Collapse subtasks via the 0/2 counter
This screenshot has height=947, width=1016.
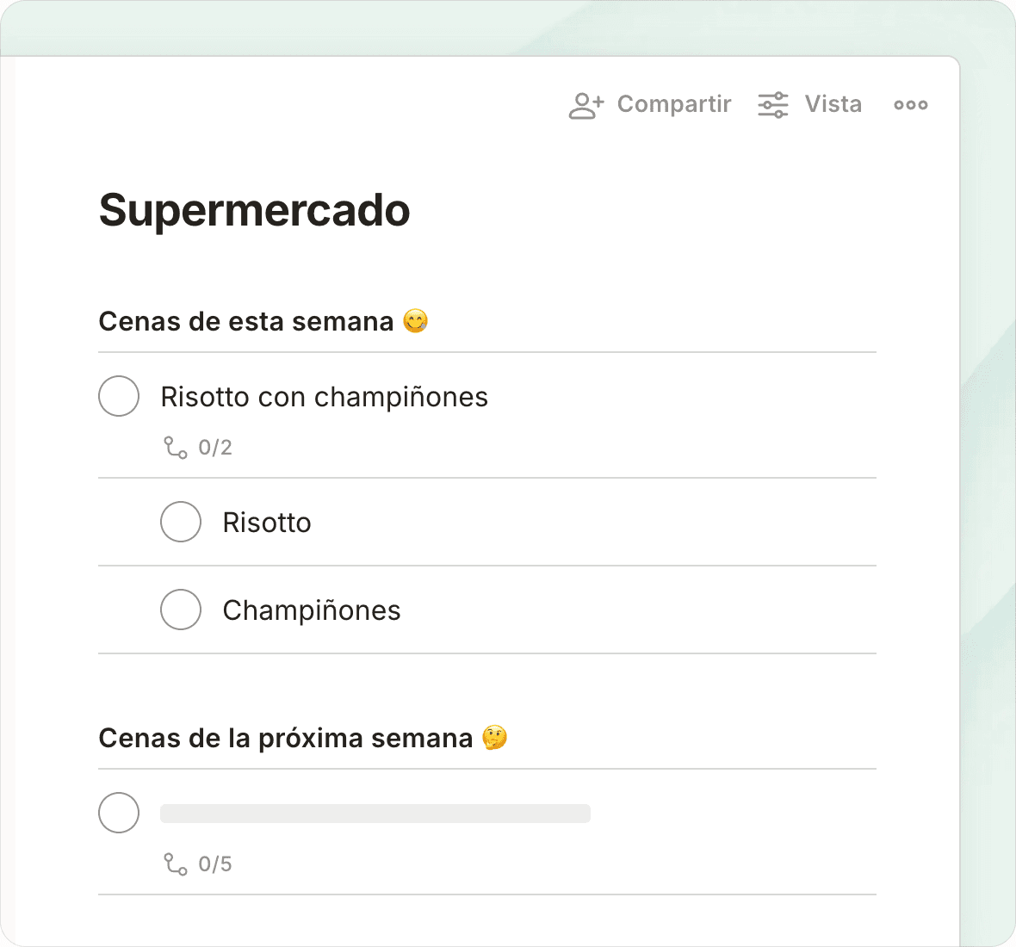pyautogui.click(x=215, y=448)
